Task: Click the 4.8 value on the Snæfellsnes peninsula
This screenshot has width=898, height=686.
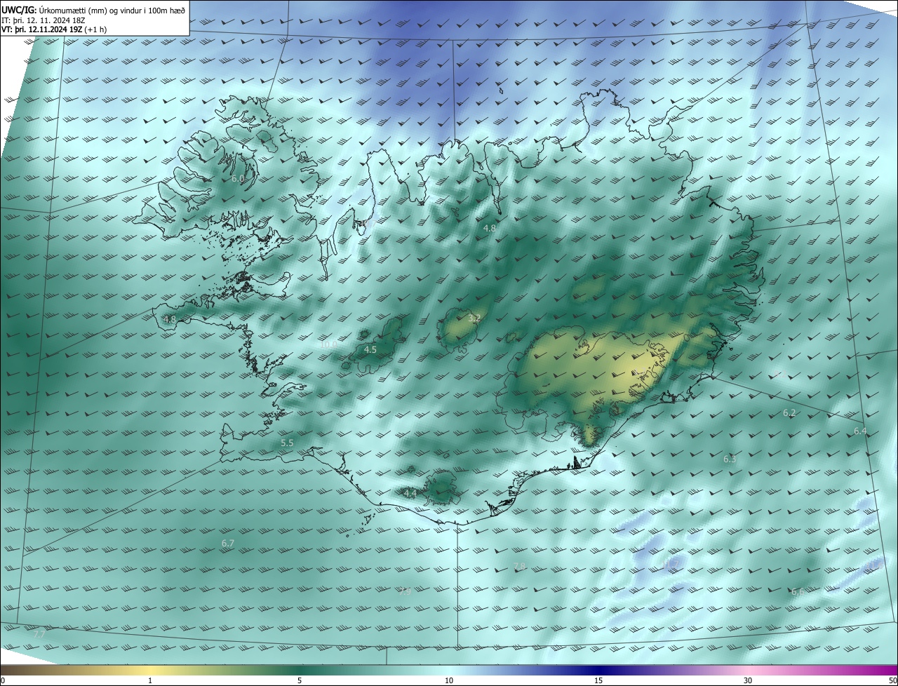Action: [170, 320]
